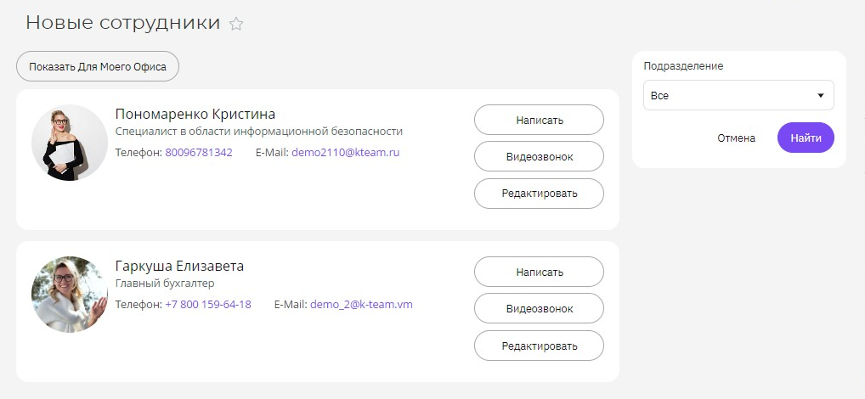Screen dimensions: 865x399
Task: Open Пономаренко Кристина's name link
Action: (x=195, y=114)
